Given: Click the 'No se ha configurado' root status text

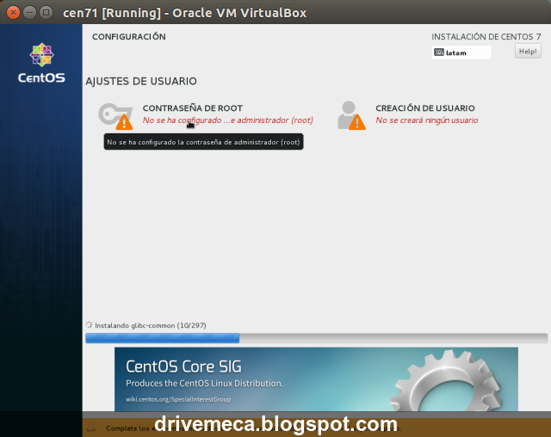Looking at the screenshot, I should 227,120.
